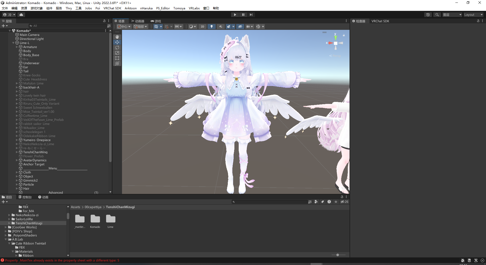Open pivot center (中心) dropdown
The height and width of the screenshot is (265, 486).
124,27
